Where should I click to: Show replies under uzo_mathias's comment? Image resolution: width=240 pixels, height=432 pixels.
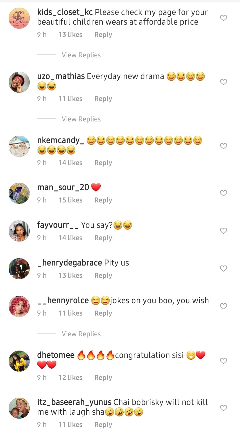point(81,119)
